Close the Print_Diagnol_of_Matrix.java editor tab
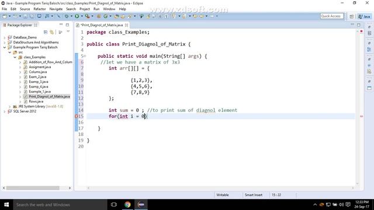Image resolution: width=374 pixels, height=210 pixels. 126,25
